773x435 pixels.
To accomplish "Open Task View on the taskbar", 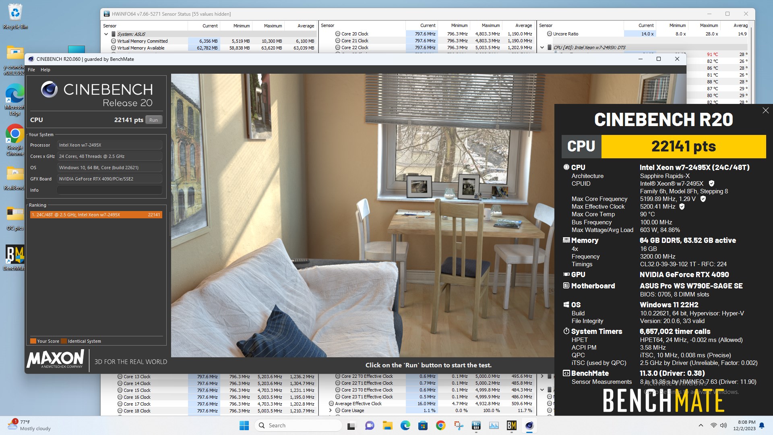I will click(352, 425).
